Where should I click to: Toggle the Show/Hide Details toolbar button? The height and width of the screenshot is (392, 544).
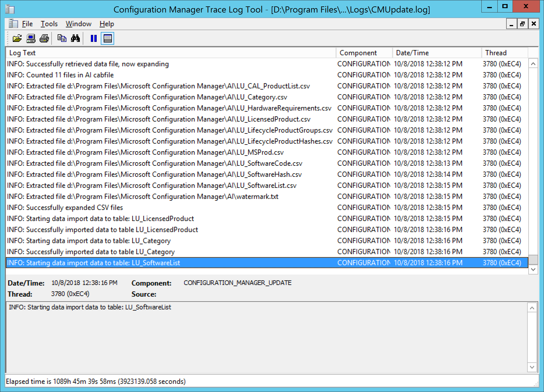pyautogui.click(x=107, y=38)
